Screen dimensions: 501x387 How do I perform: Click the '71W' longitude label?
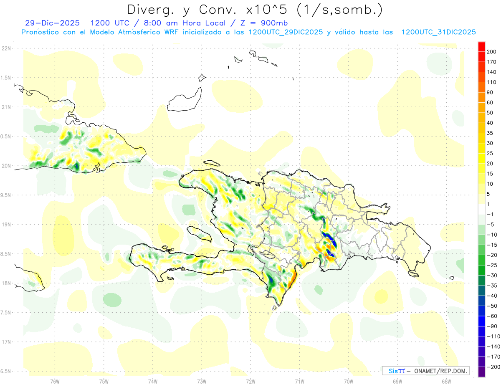[x=299, y=382]
